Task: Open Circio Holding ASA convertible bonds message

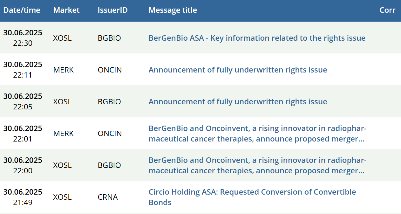Action: (252, 197)
